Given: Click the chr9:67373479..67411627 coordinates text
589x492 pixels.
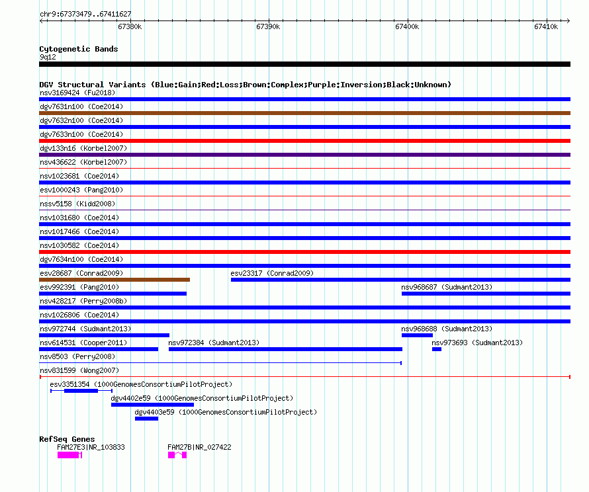Looking at the screenshot, I should [x=85, y=15].
